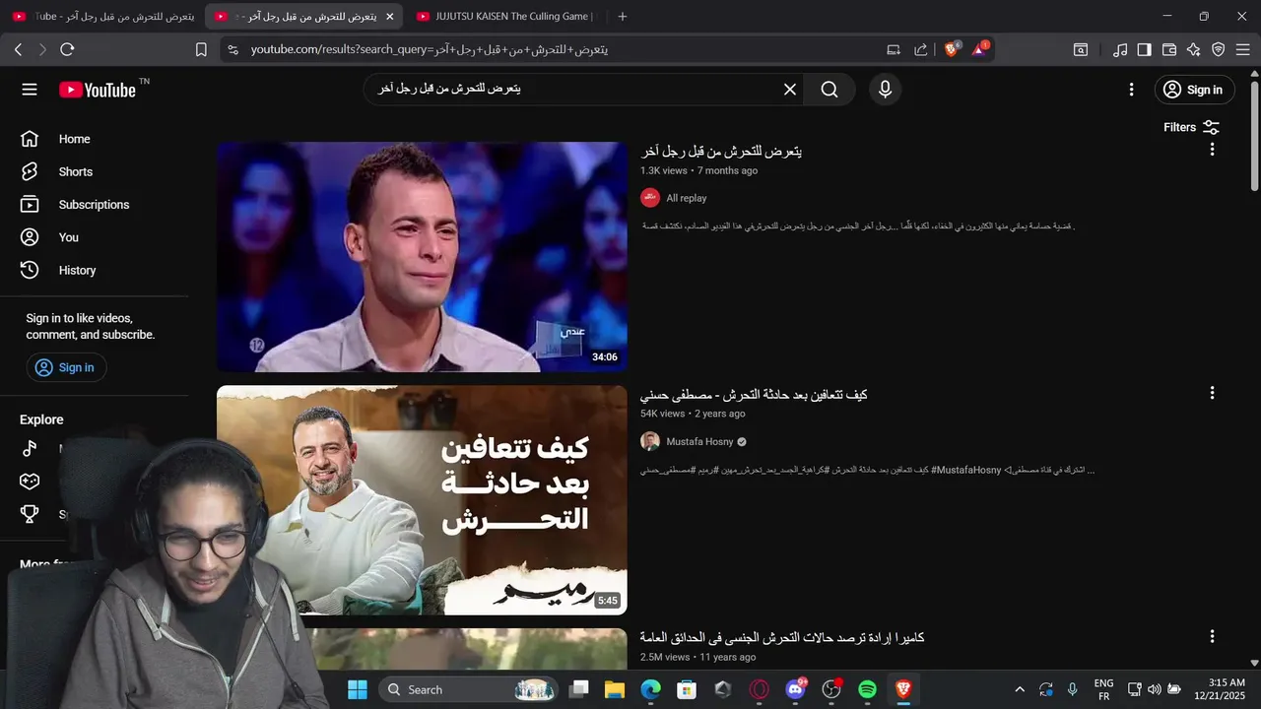
Task: Click the Mustafa Hosny channel avatar
Action: [650, 441]
